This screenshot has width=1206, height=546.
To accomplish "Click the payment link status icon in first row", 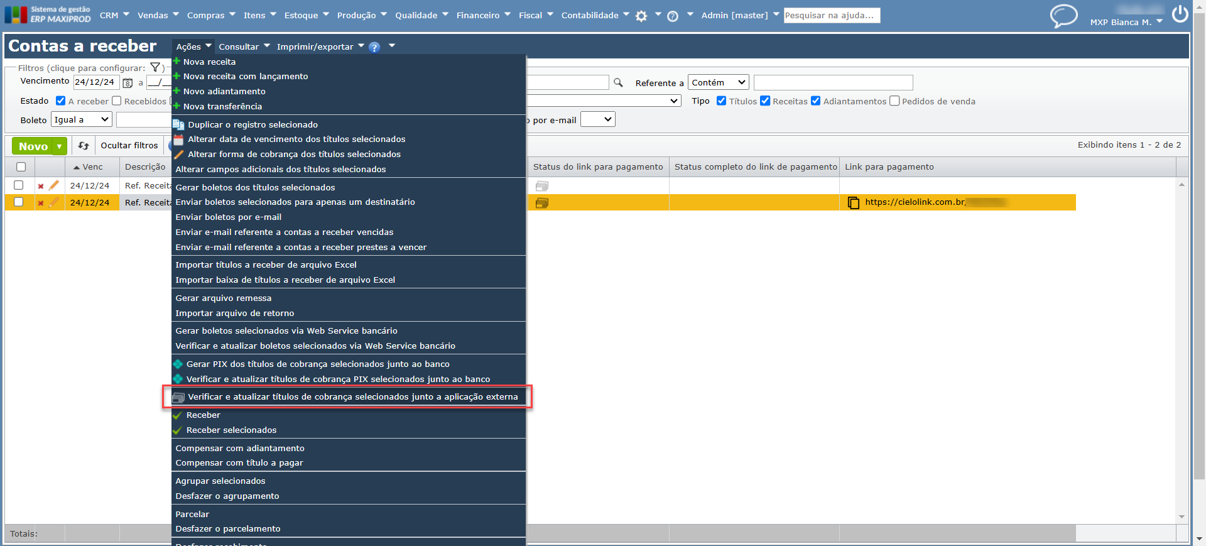I will [x=542, y=186].
